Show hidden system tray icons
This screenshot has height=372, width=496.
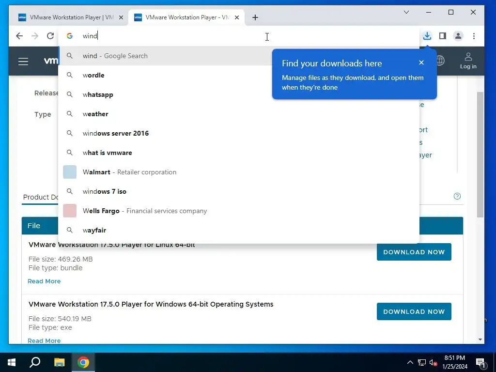pyautogui.click(x=410, y=362)
